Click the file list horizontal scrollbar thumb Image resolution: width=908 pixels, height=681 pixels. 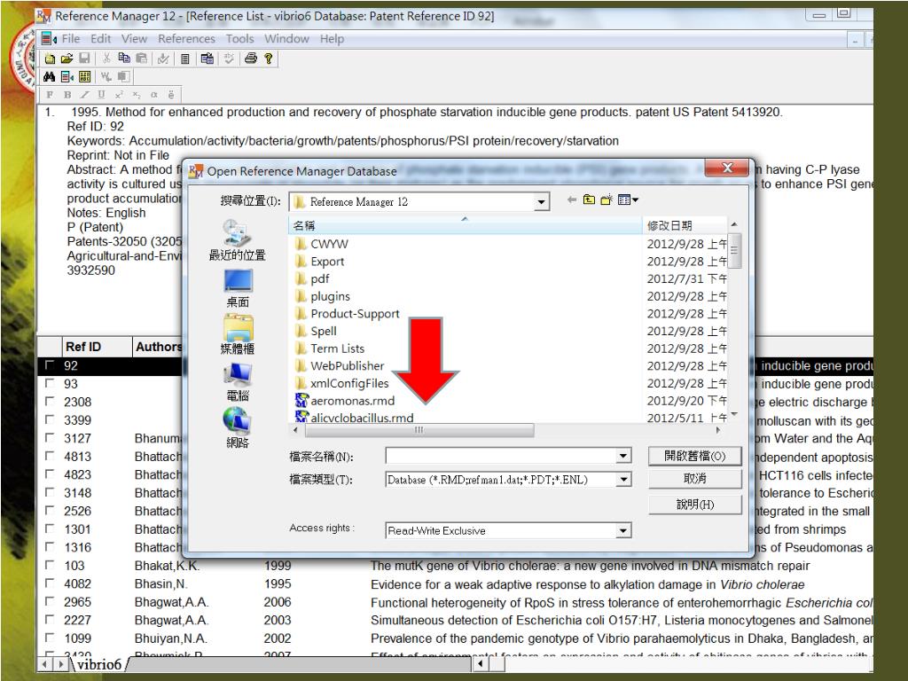tap(419, 430)
